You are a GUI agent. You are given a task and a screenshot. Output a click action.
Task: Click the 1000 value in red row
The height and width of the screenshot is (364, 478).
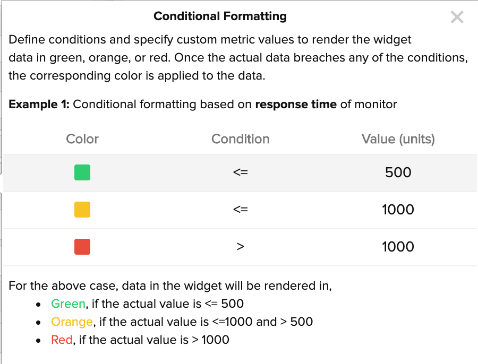(x=398, y=247)
